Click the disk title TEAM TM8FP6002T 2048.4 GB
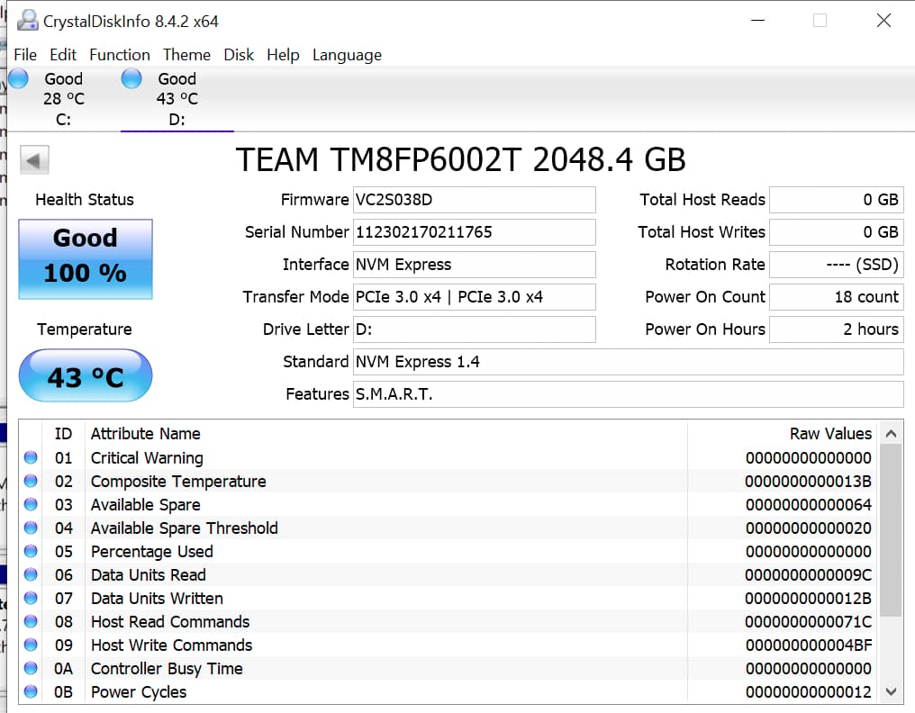 click(x=460, y=159)
